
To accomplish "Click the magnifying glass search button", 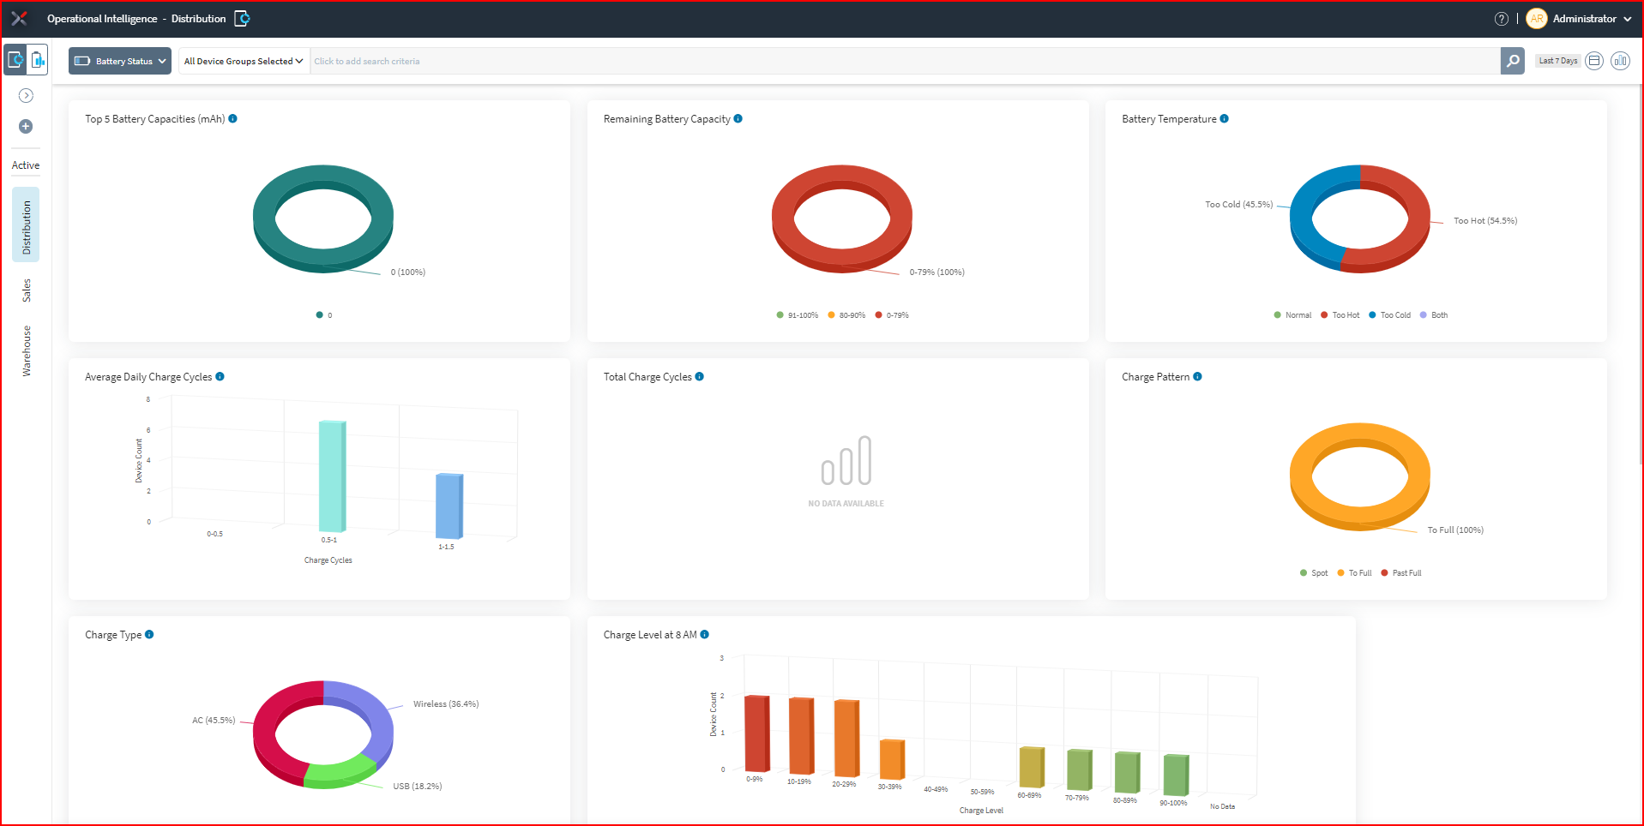I will coord(1512,61).
